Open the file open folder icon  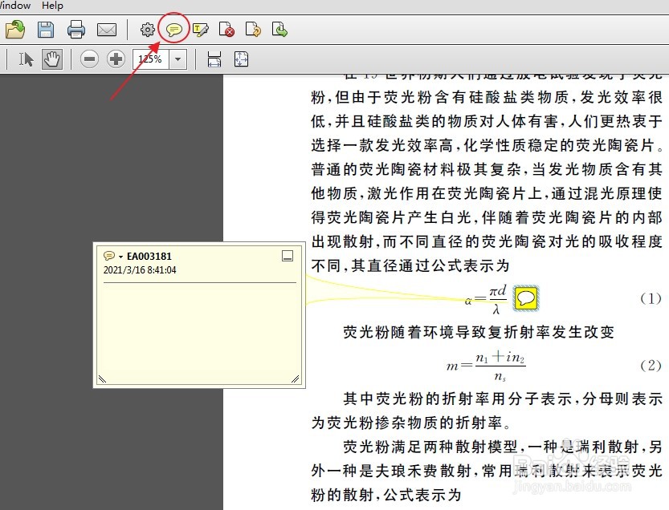click(x=16, y=30)
